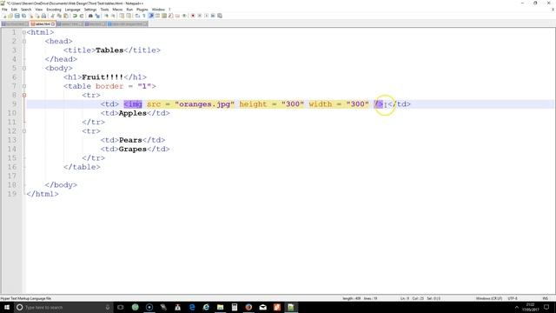The width and height of the screenshot is (556, 313).
Task: Click the Synchronize Vertical Scrolling icon
Action: (122, 16)
